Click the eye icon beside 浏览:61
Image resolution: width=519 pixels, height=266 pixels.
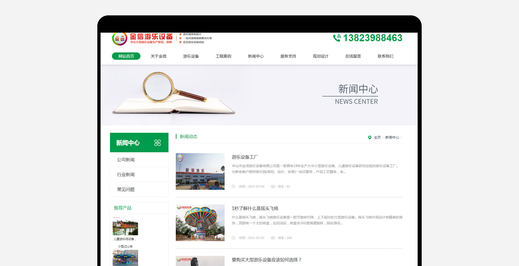273,186
